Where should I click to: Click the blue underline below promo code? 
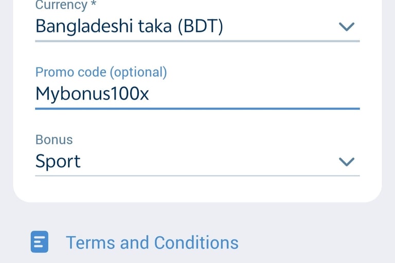click(x=197, y=109)
